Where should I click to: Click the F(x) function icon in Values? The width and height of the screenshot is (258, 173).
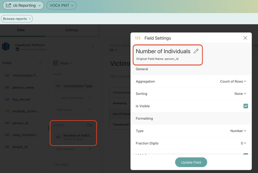tap(90, 125)
